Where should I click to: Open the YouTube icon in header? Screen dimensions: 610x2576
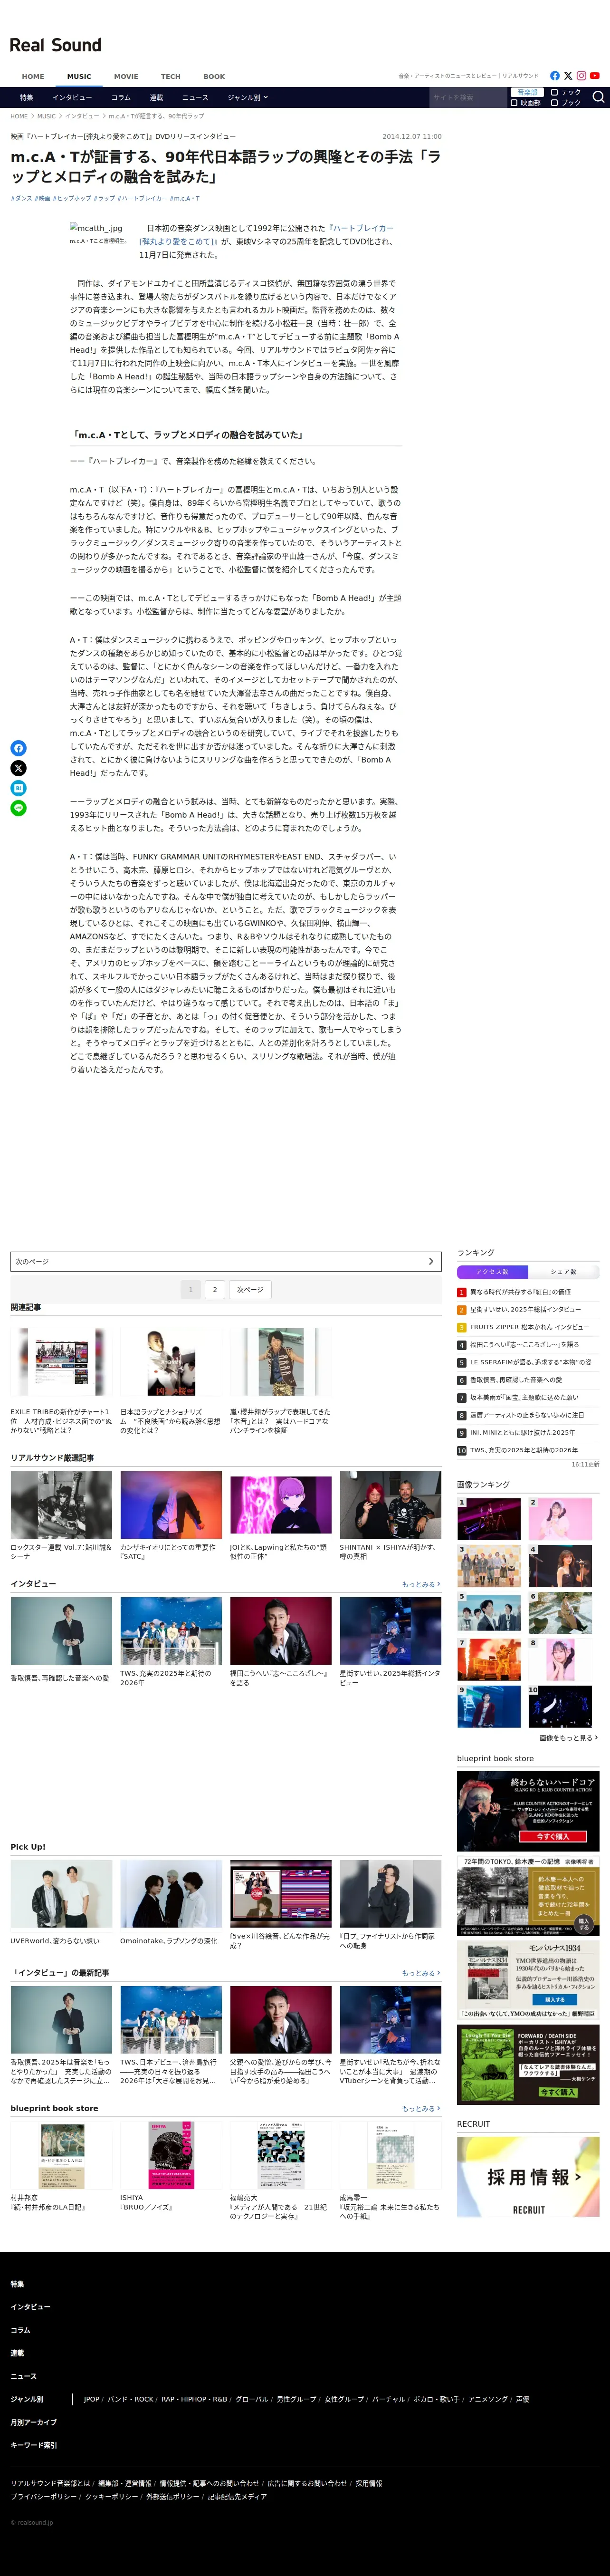[595, 76]
